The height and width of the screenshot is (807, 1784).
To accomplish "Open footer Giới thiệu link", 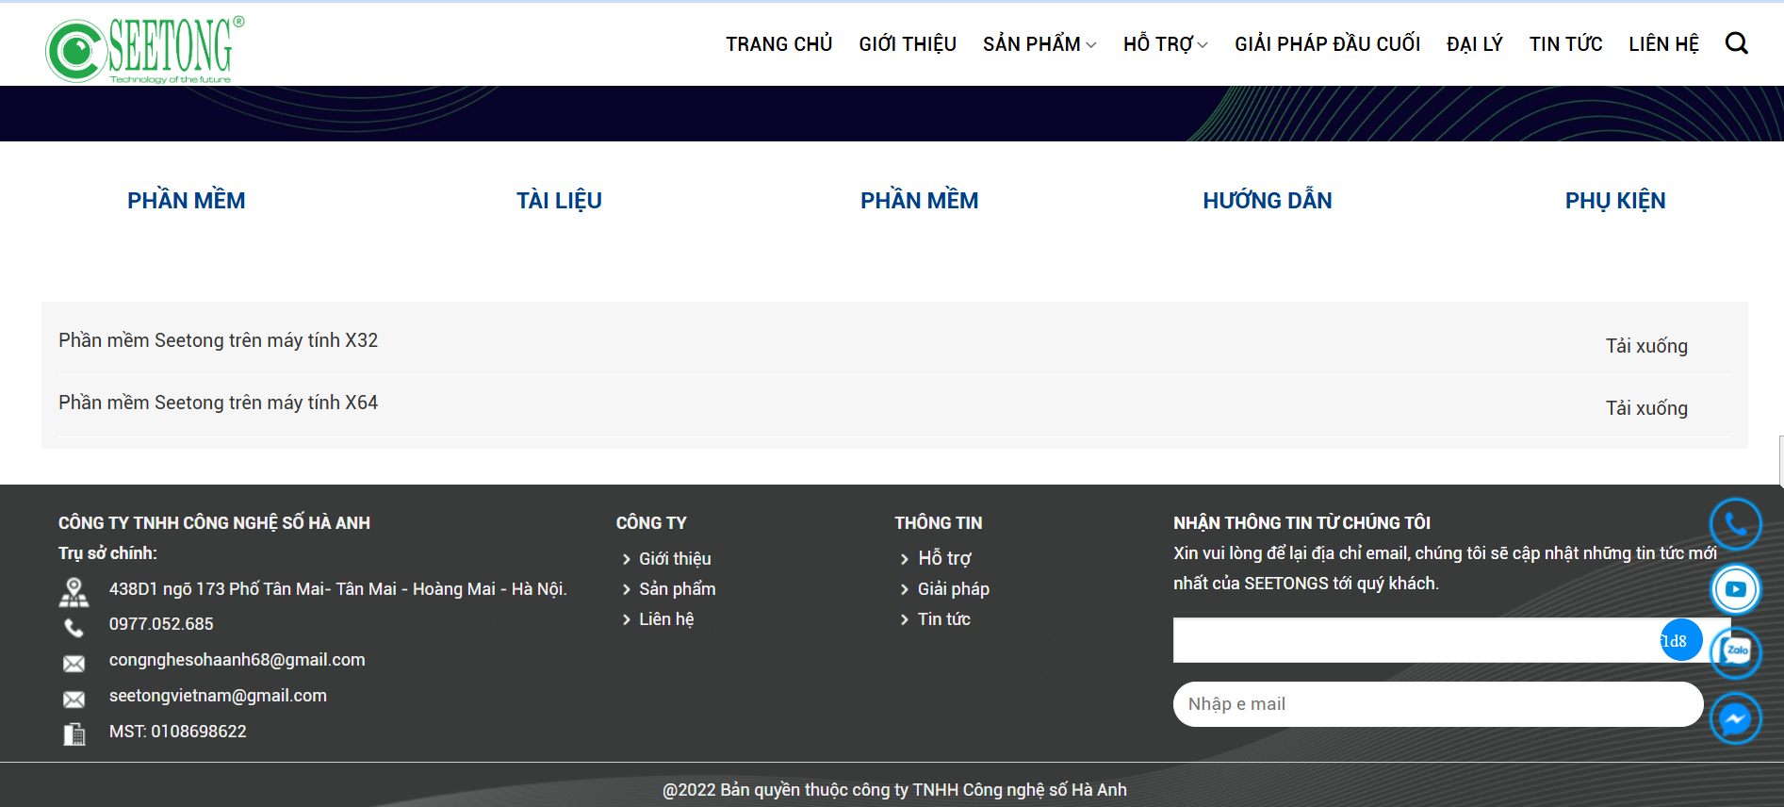I will point(675,559).
